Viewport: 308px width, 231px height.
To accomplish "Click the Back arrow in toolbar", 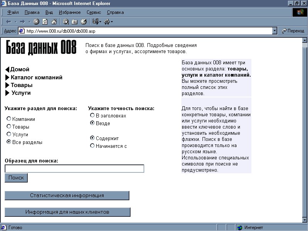I will (x=8, y=22).
